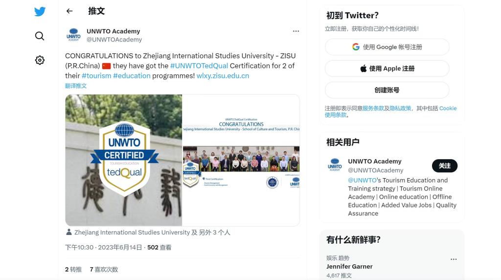Open the #UNWTOTedQual hashtag
The height and width of the screenshot is (280, 501).
click(x=199, y=66)
